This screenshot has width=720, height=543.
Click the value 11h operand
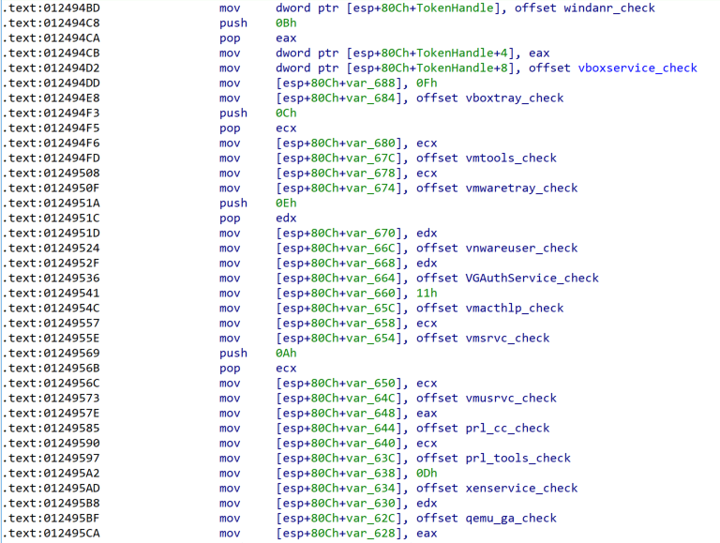(427, 294)
